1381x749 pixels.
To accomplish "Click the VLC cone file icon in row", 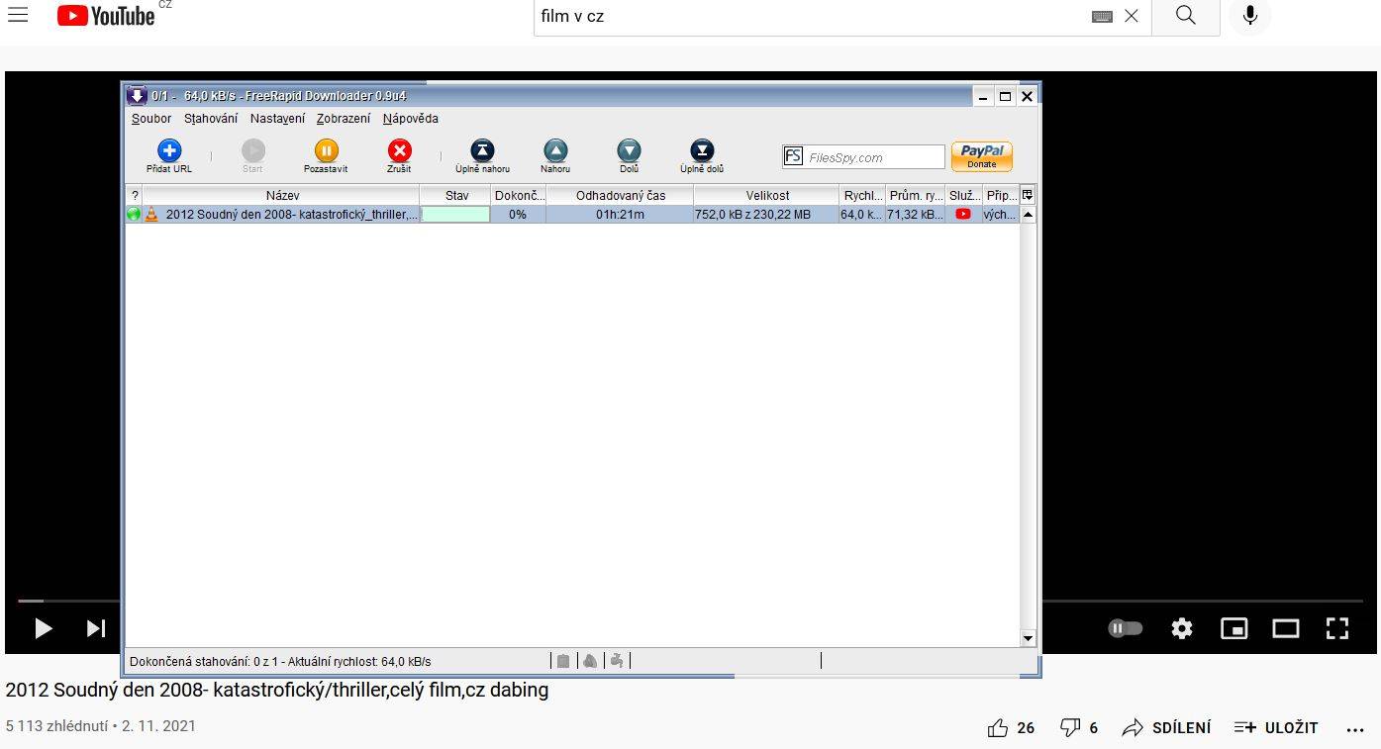I will 151,214.
